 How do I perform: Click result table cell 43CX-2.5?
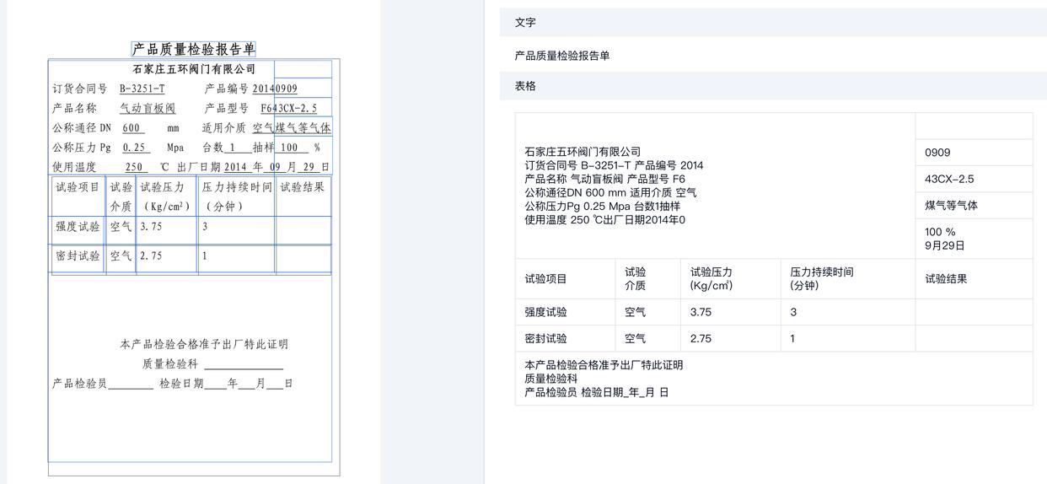[x=974, y=179]
